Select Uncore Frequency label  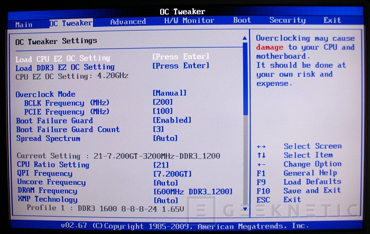point(51,182)
